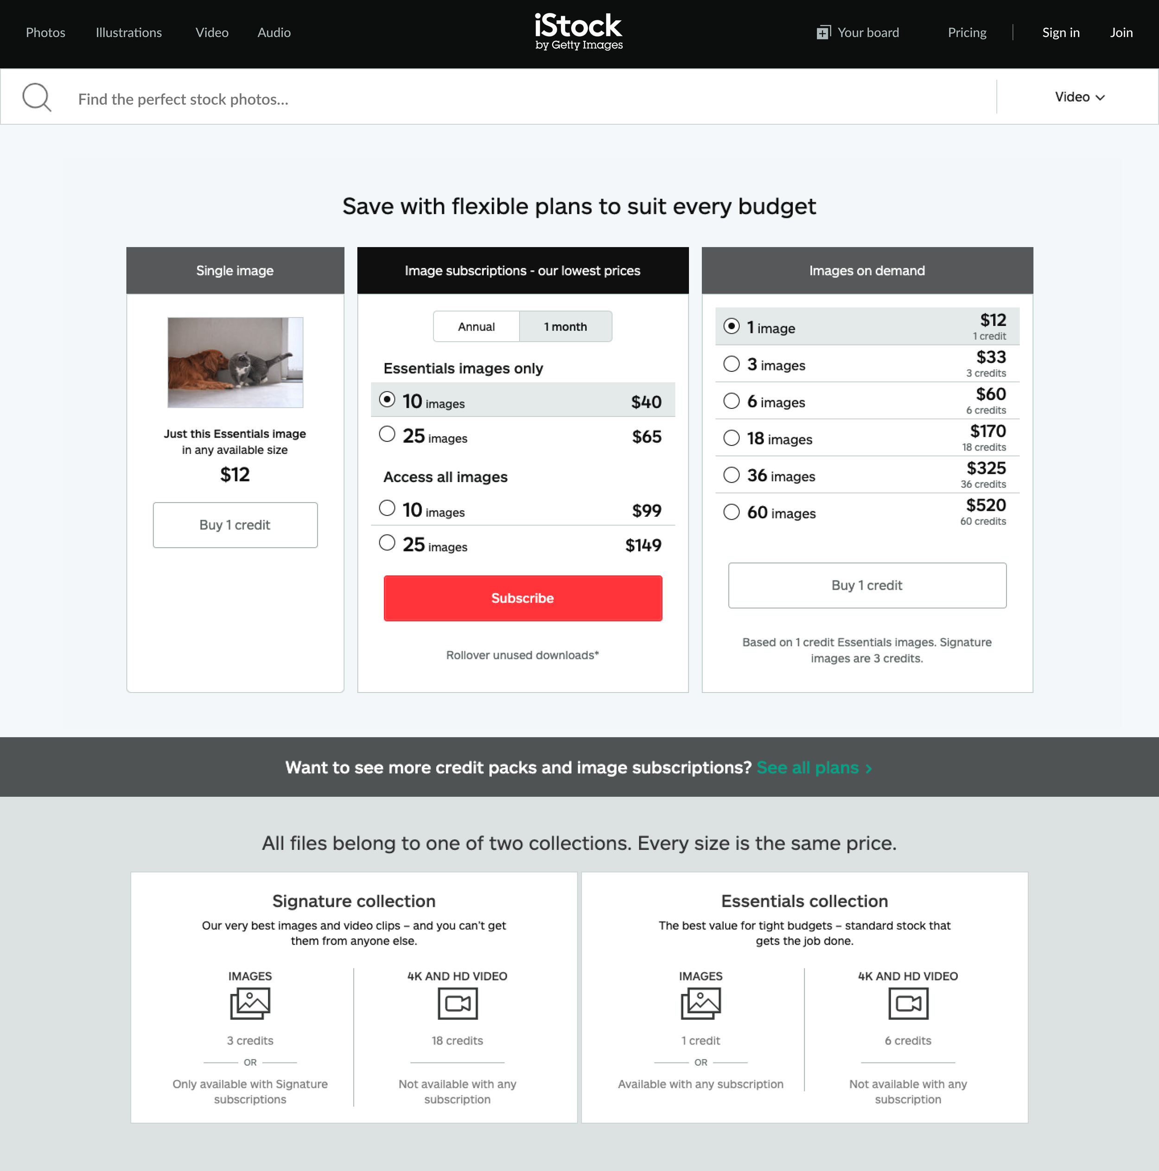Choose 6 images $60 credit pack

pos(867,401)
